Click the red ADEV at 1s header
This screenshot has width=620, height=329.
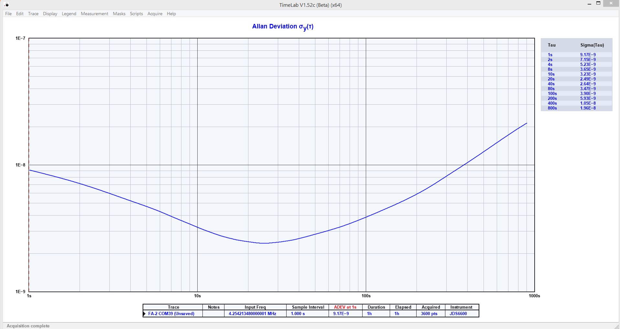(345, 307)
